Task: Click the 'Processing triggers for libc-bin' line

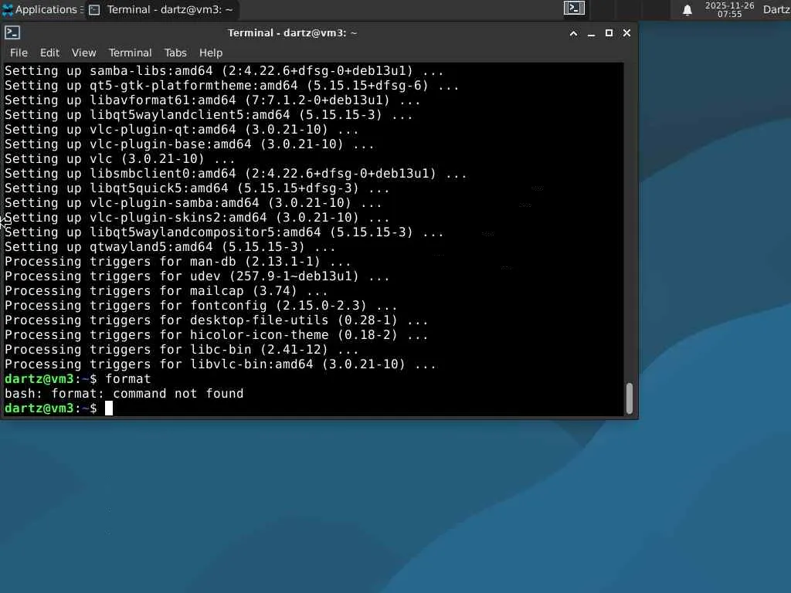Action: 182,350
